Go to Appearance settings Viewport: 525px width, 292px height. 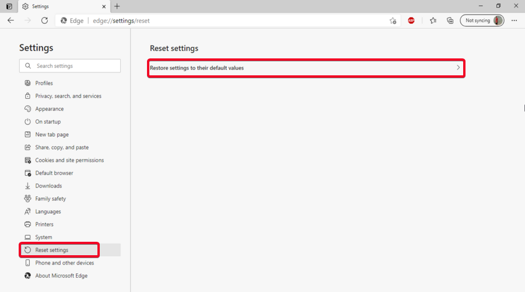click(x=49, y=109)
